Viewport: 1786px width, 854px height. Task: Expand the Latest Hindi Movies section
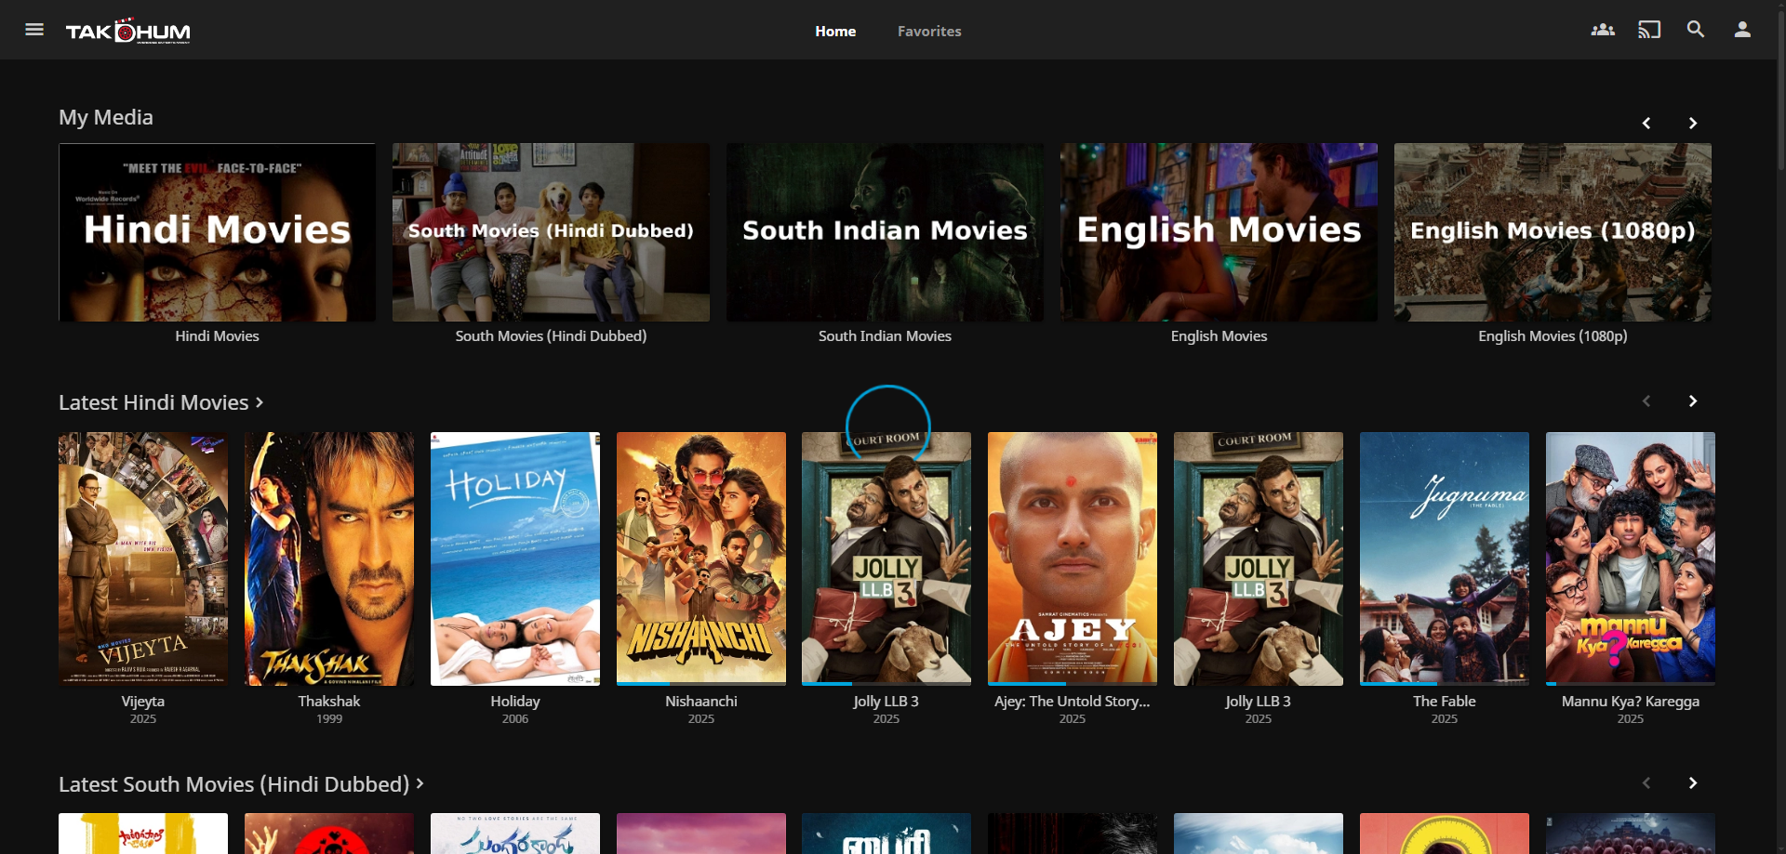[x=161, y=402]
